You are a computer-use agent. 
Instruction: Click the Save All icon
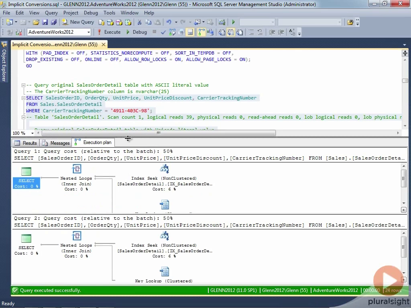(54, 22)
